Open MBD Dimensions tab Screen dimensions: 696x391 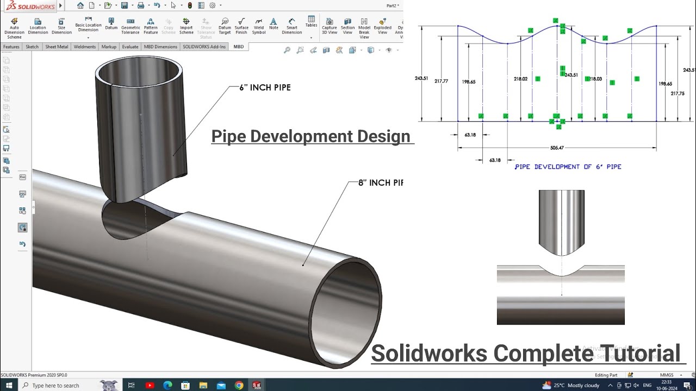(160, 47)
